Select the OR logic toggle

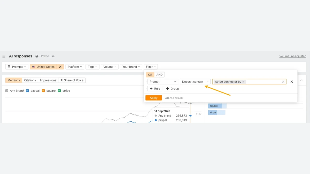(x=150, y=75)
